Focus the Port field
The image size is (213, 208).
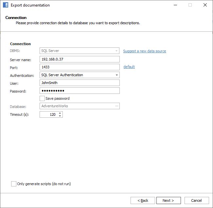tap(80, 67)
